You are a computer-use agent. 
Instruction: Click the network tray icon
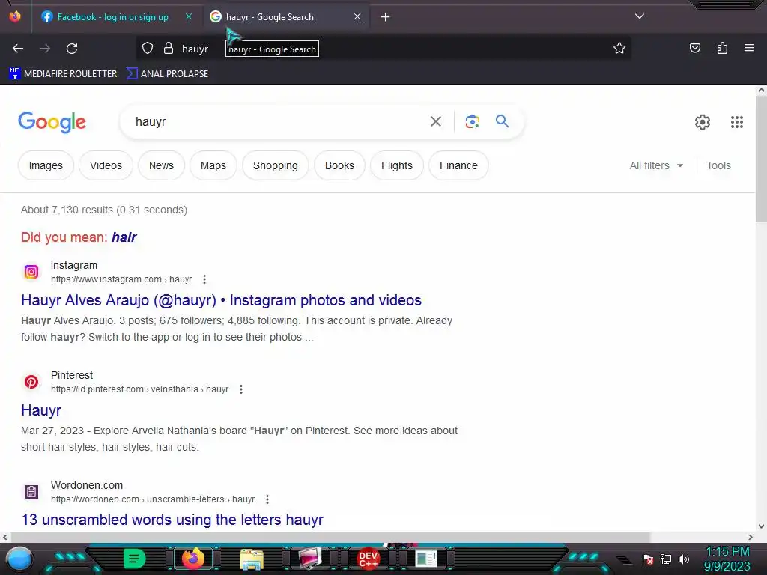click(666, 559)
